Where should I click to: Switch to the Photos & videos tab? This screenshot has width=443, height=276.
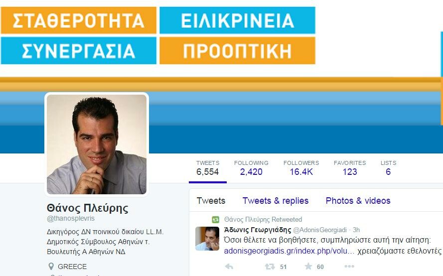(358, 201)
